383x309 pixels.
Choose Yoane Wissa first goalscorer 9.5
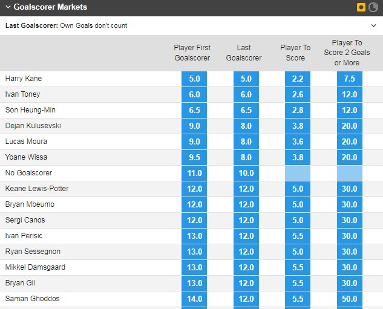[194, 157]
